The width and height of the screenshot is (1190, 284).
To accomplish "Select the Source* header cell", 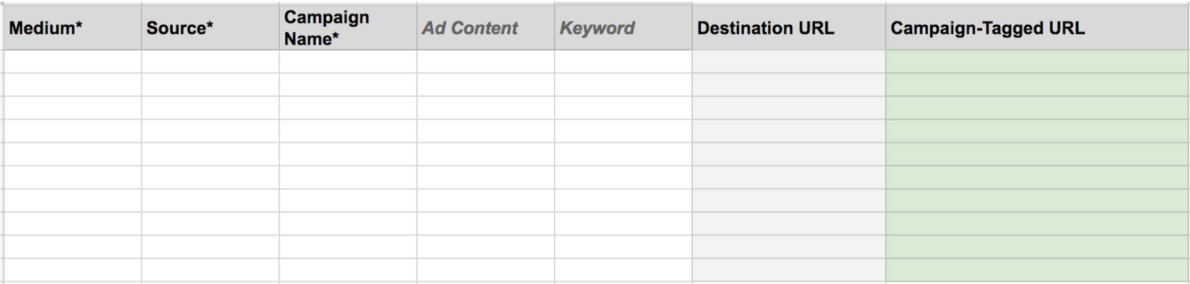I will [210, 27].
